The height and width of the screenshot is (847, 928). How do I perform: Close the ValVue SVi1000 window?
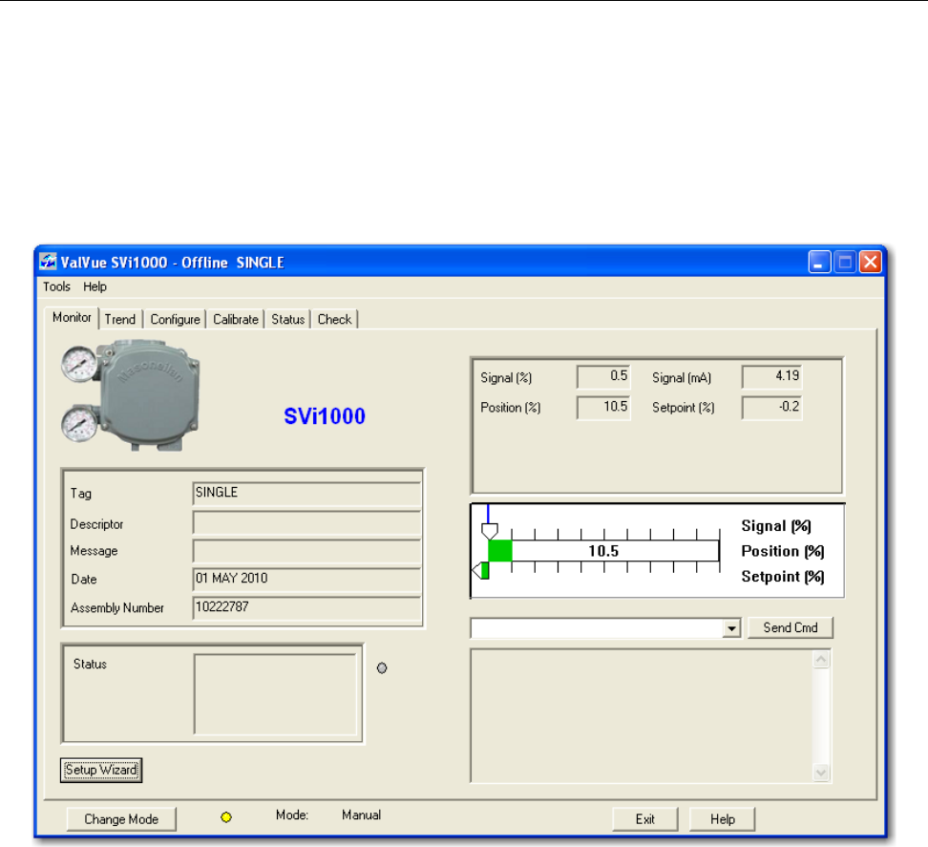[871, 262]
